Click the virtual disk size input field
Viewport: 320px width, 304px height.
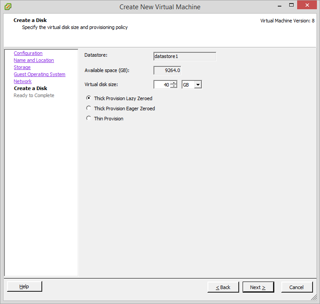[x=162, y=85]
